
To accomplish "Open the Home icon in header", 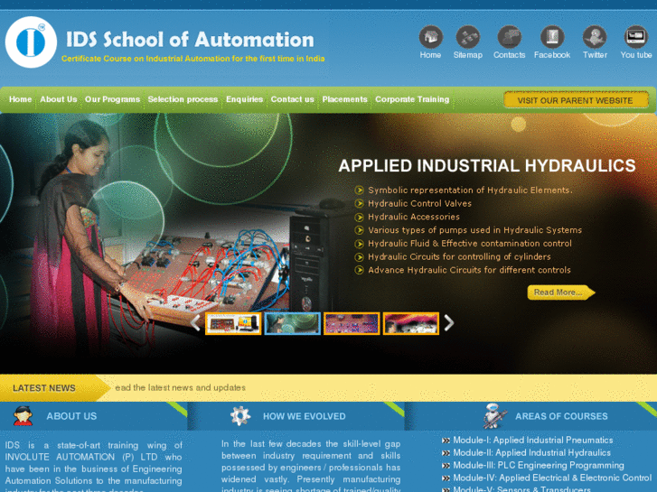I will point(431,37).
